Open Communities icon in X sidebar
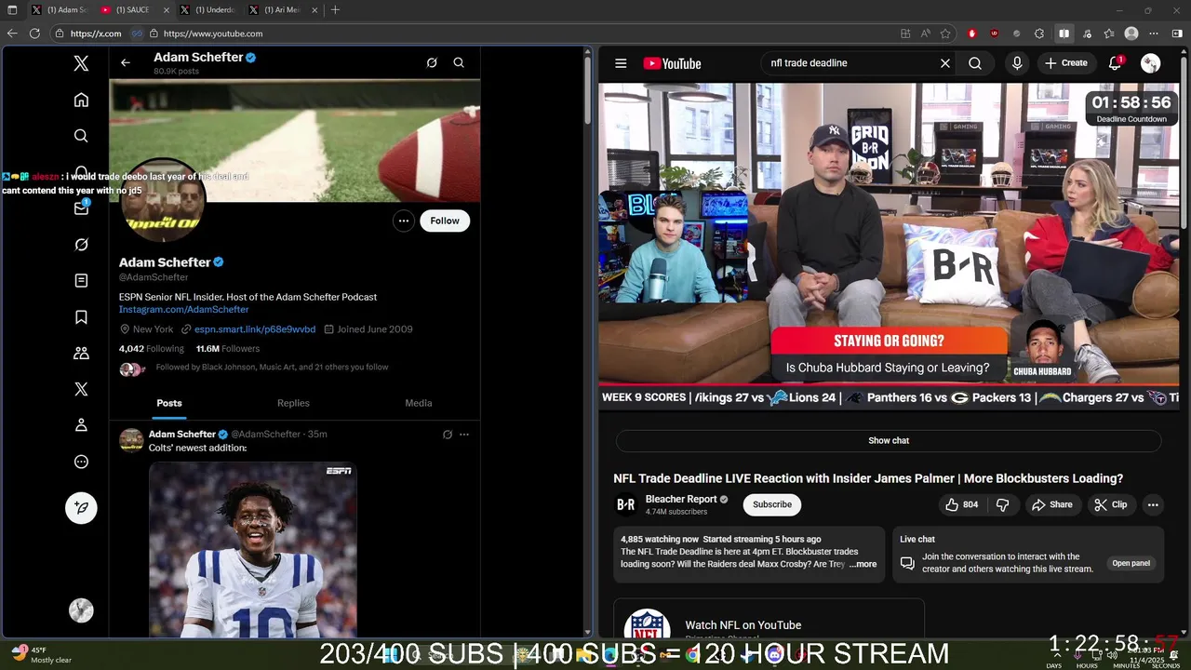The width and height of the screenshot is (1191, 670). tap(81, 354)
